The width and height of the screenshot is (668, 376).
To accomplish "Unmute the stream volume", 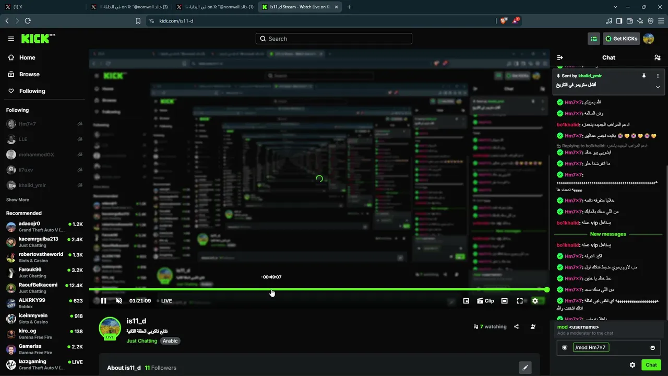I will [119, 301].
